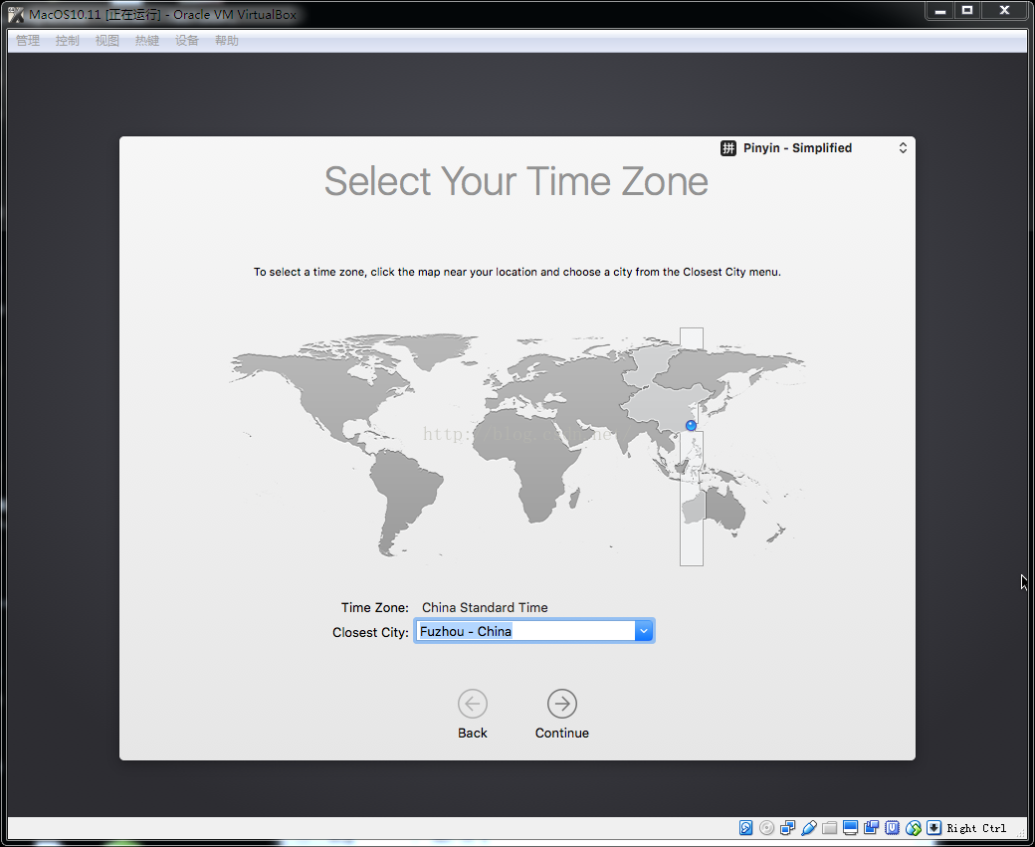Minimize the VirtualBox window

click(940, 11)
